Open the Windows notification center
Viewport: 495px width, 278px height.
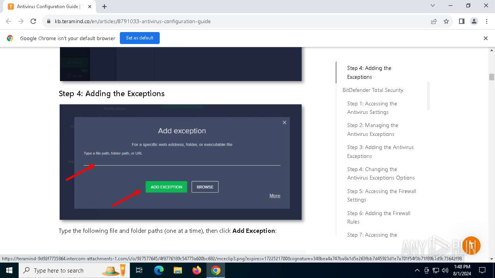(482, 270)
